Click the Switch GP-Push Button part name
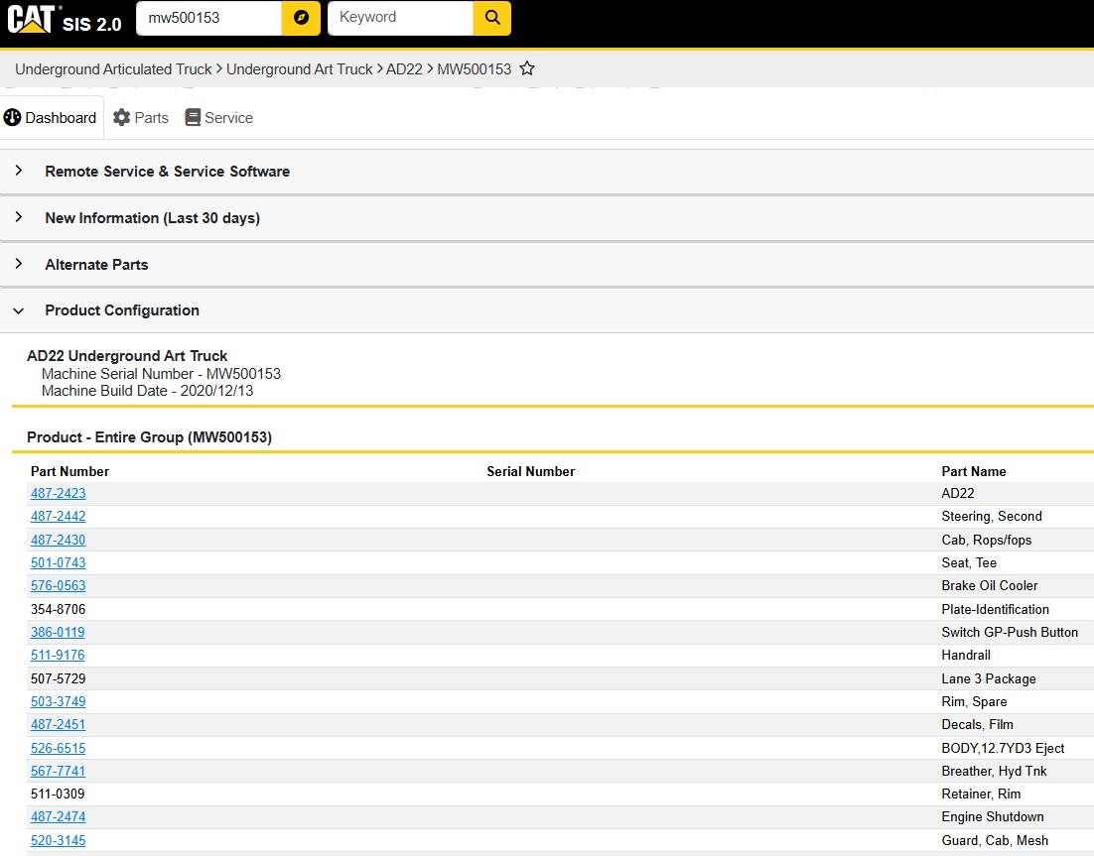The height and width of the screenshot is (856, 1094). click(1010, 632)
